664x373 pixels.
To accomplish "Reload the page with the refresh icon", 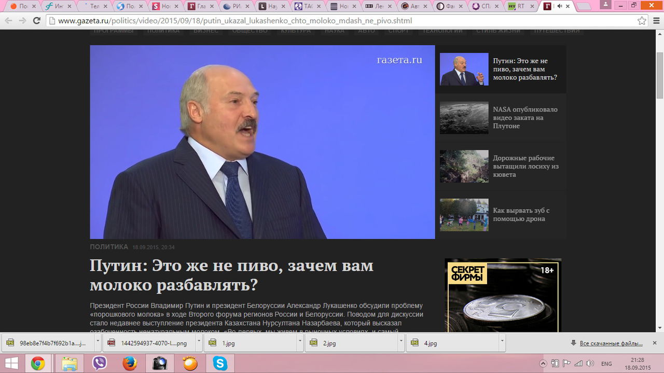I will pos(36,21).
